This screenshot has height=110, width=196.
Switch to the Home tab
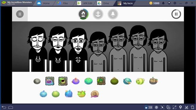[x=43, y=3]
